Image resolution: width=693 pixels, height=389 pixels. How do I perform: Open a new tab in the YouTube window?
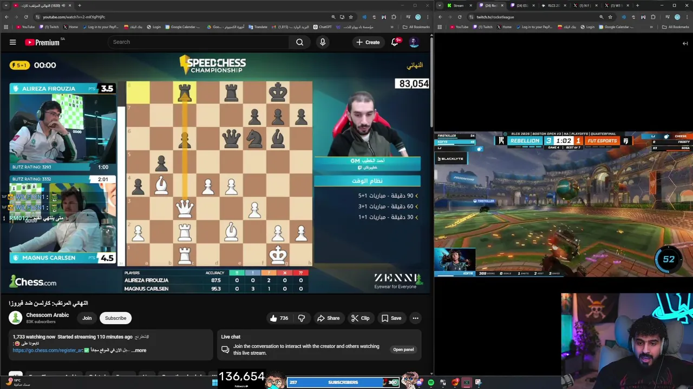[79, 5]
